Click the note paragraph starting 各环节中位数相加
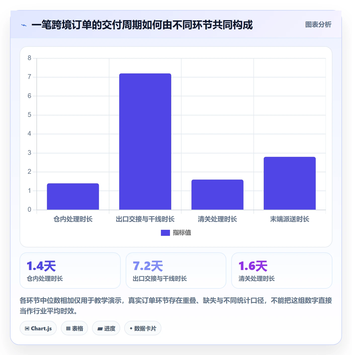 (x=176, y=306)
